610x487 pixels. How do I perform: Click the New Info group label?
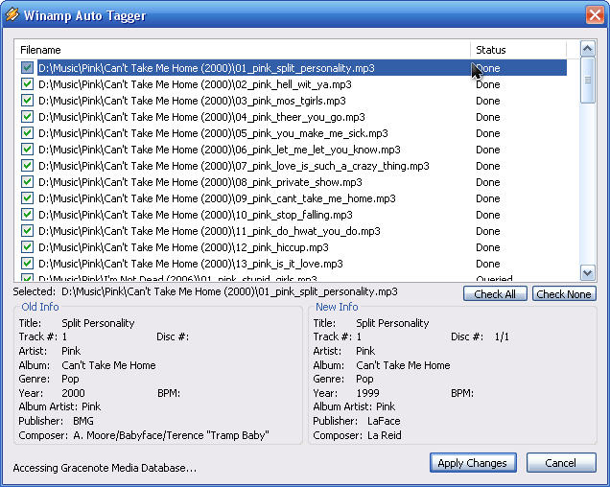(337, 307)
